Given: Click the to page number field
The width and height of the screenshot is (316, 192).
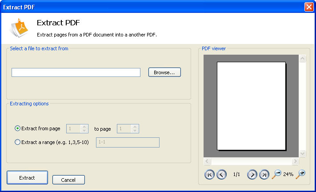Looking at the screenshot, I should coord(124,128).
